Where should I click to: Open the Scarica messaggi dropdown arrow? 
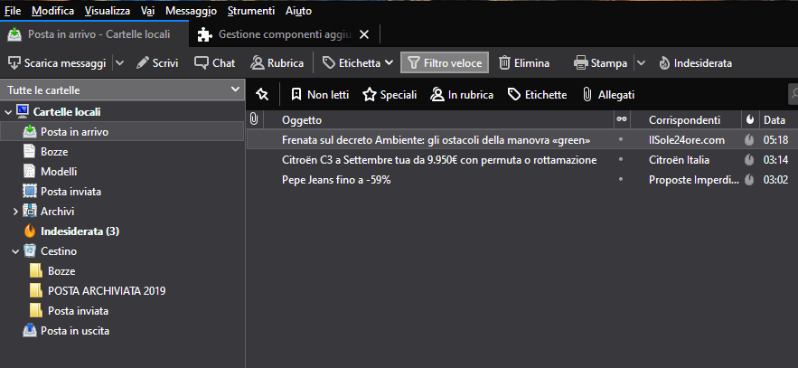(x=119, y=63)
